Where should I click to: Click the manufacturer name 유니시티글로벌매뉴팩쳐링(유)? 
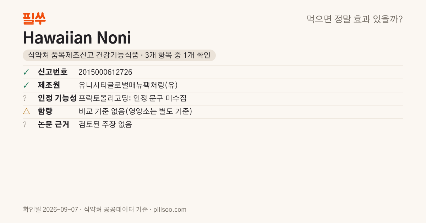[128, 85]
